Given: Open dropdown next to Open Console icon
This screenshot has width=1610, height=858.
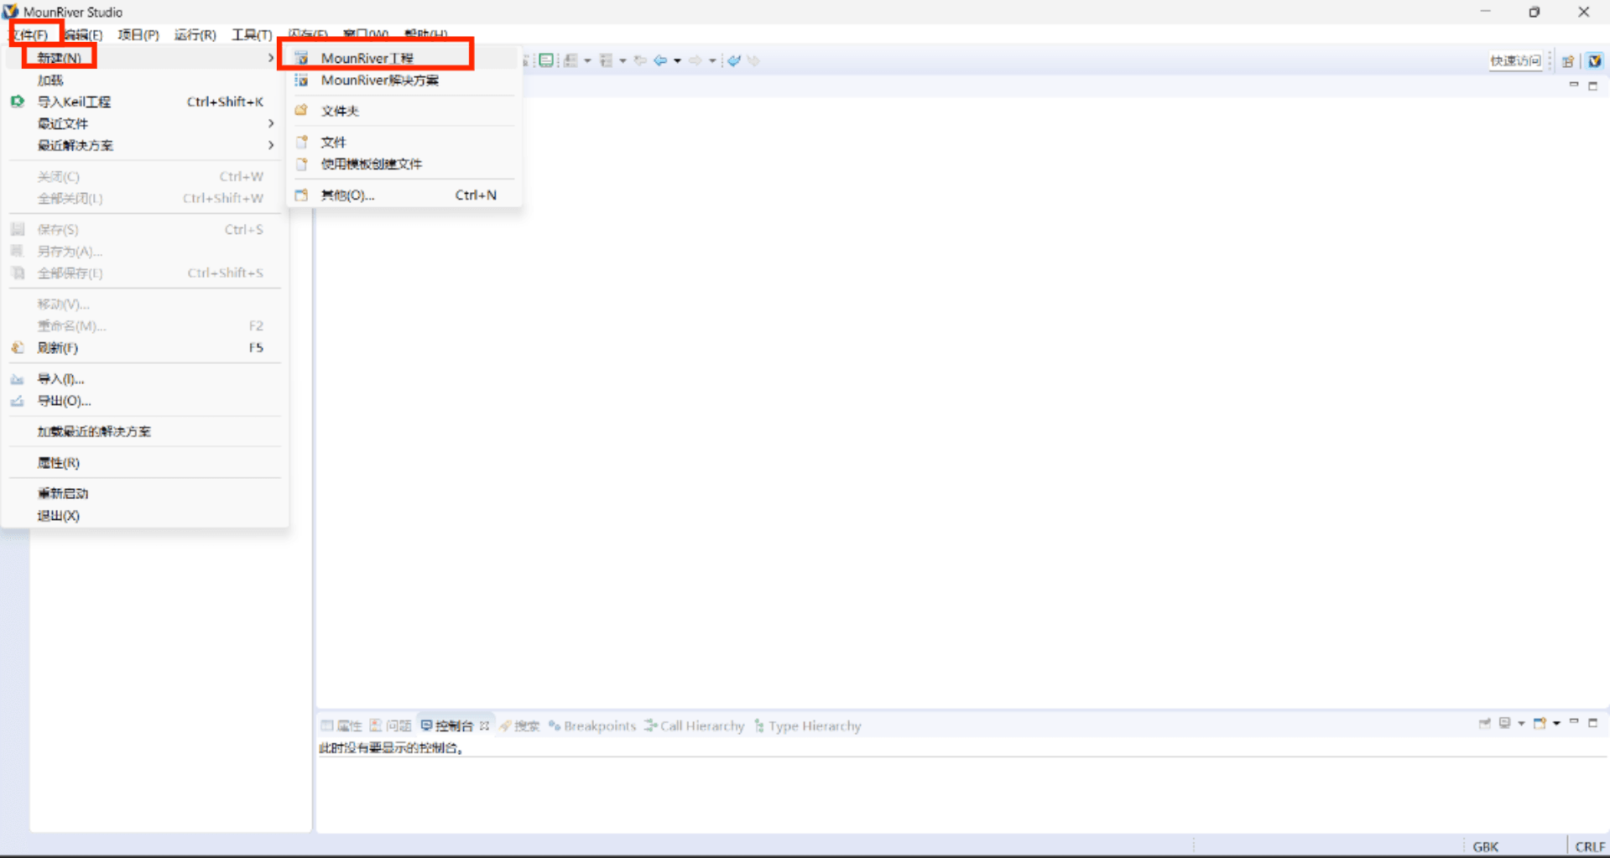Looking at the screenshot, I should point(1556,723).
